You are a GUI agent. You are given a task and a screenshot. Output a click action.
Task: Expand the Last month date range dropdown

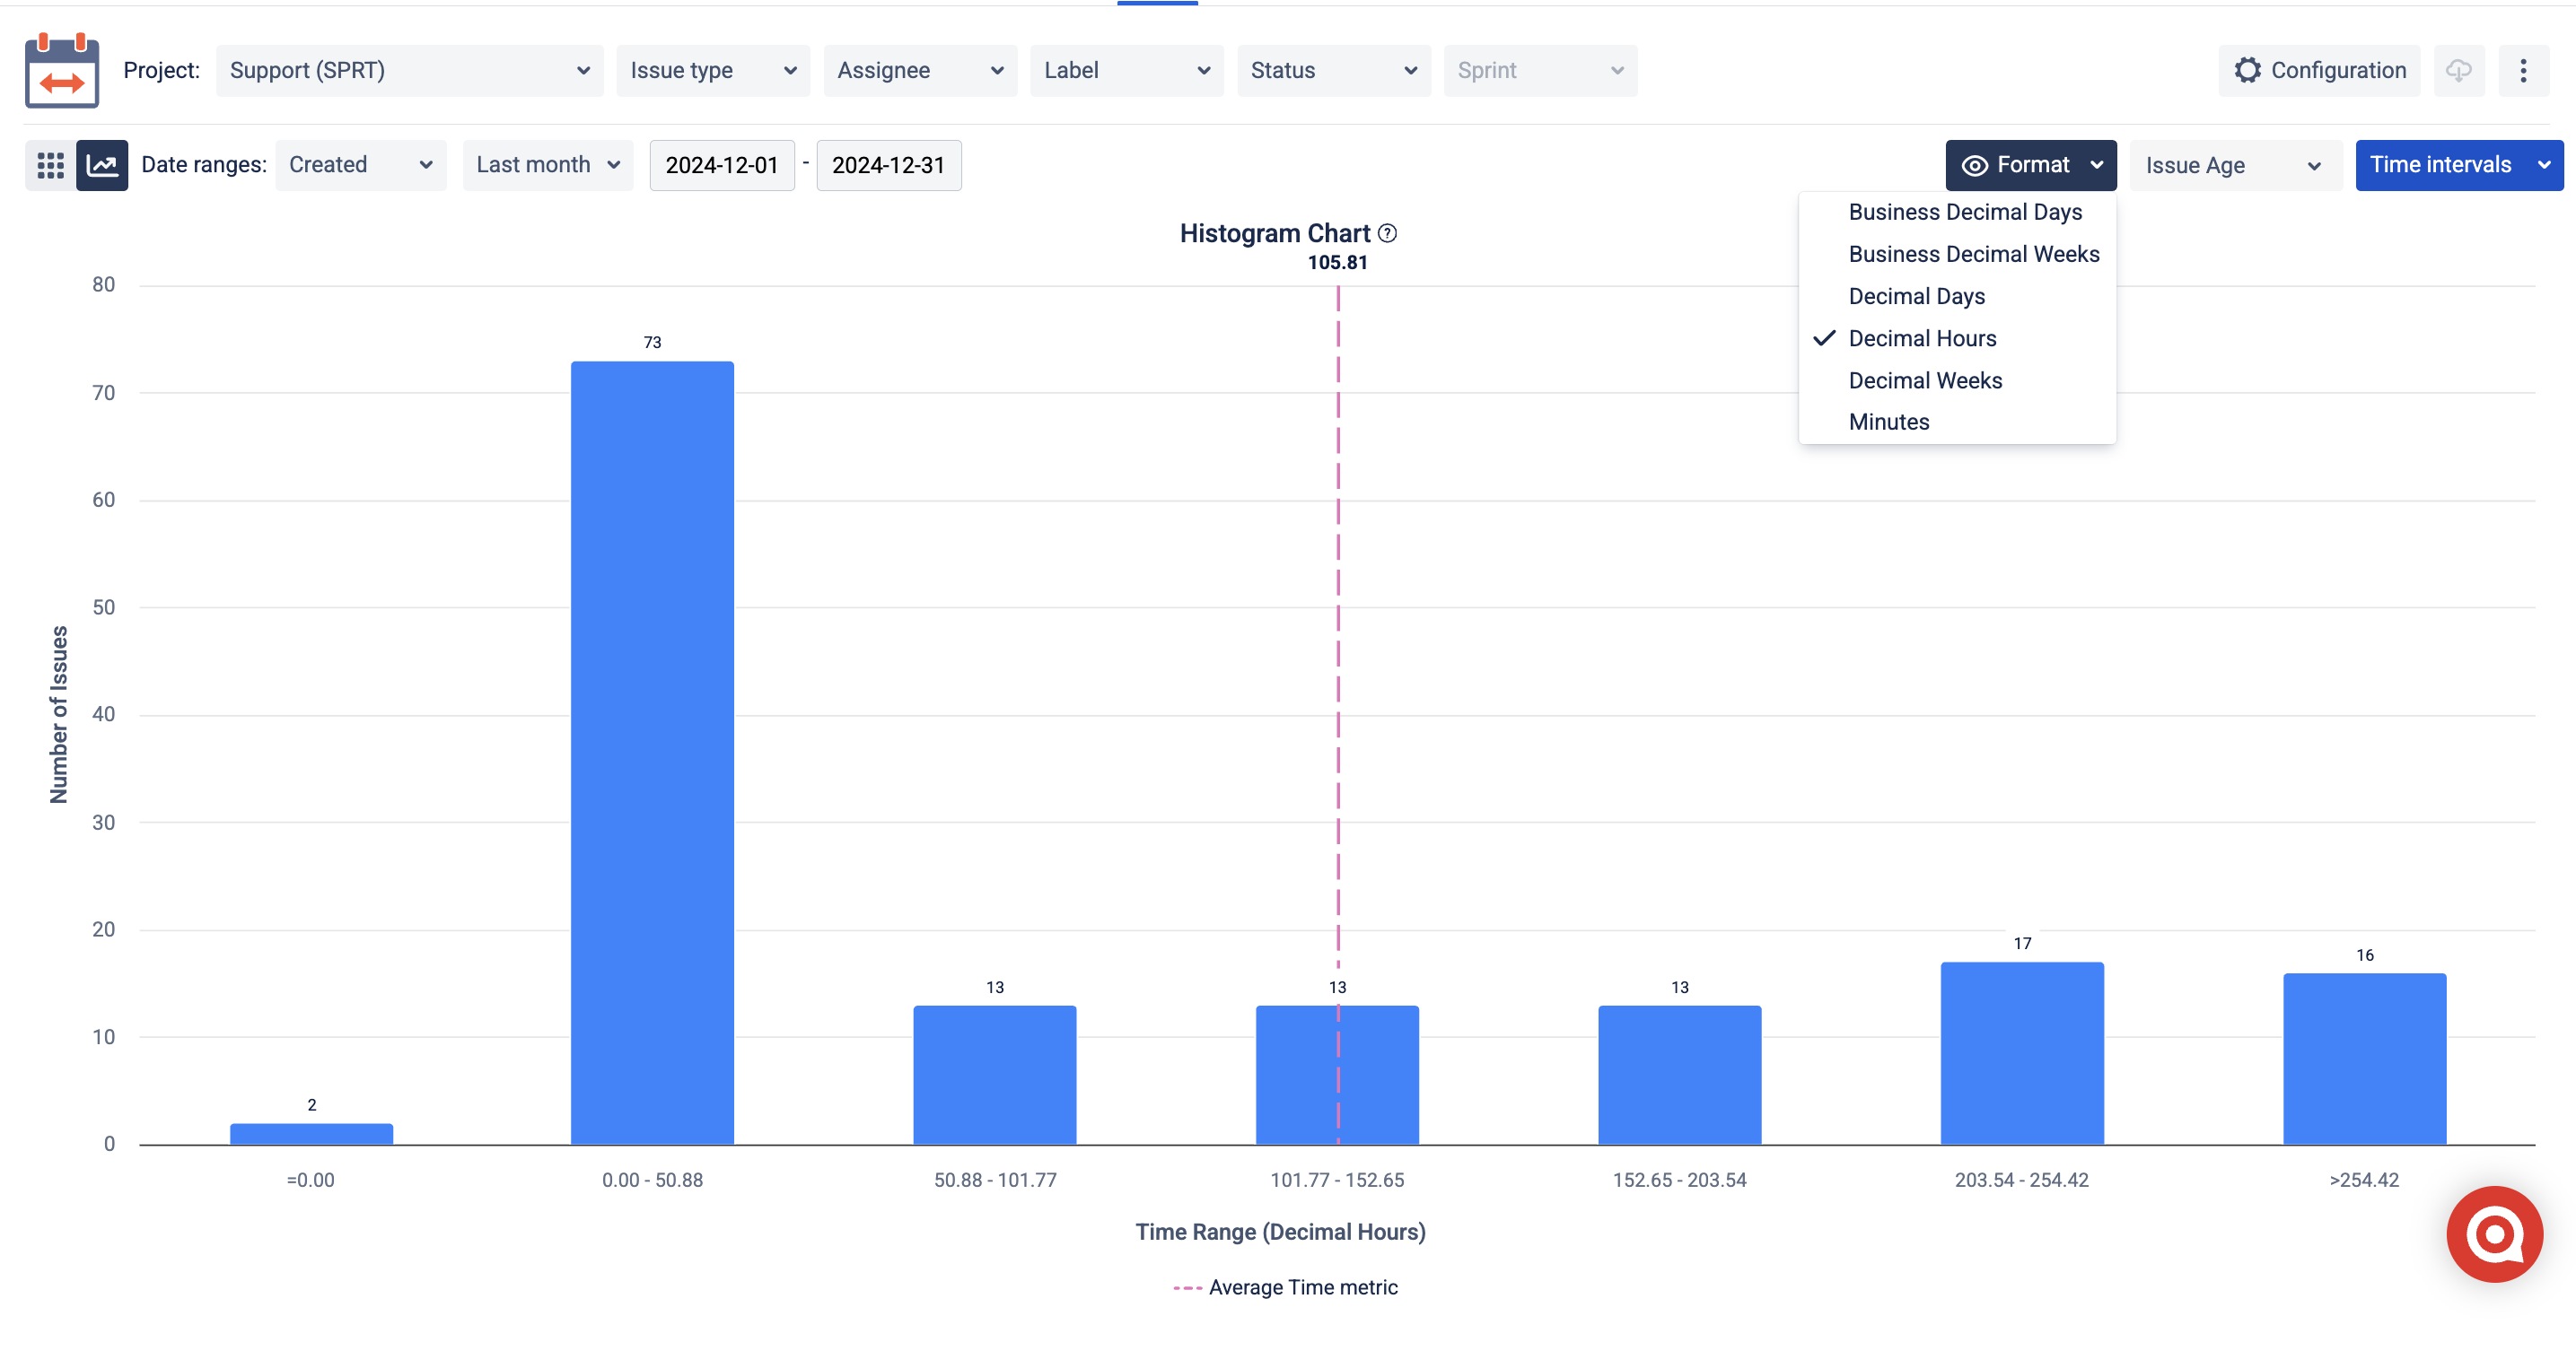(548, 165)
